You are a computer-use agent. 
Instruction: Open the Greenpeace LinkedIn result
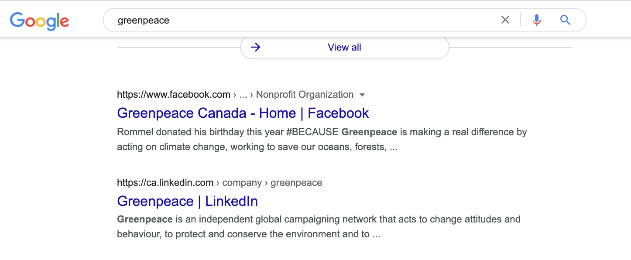[187, 202]
